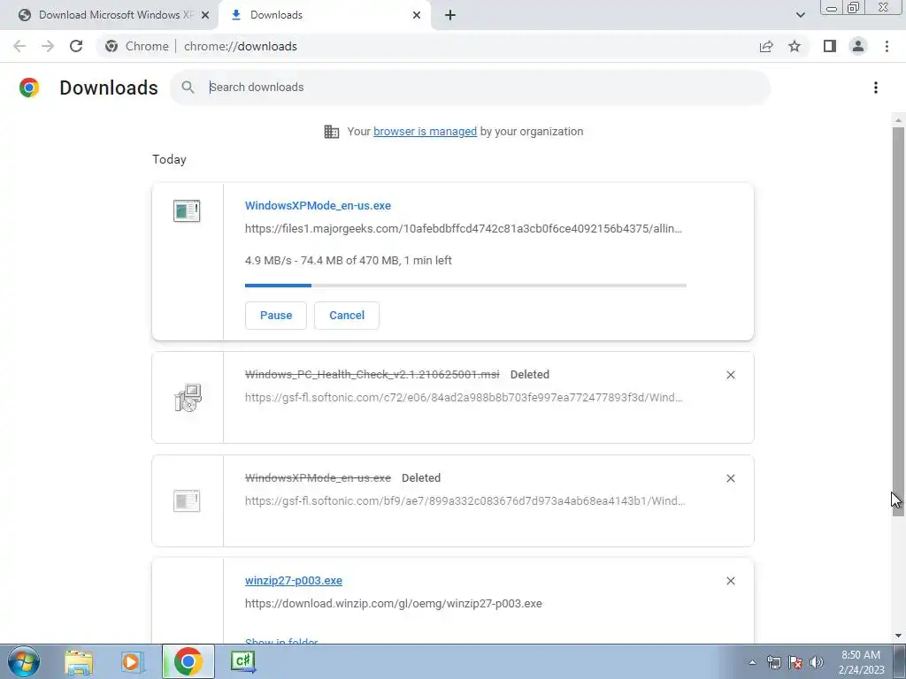The width and height of the screenshot is (906, 679).
Task: Click the 'Today' date heading
Action: (169, 159)
